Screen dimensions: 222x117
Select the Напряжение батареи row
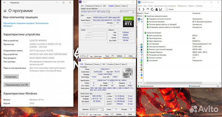(182, 55)
